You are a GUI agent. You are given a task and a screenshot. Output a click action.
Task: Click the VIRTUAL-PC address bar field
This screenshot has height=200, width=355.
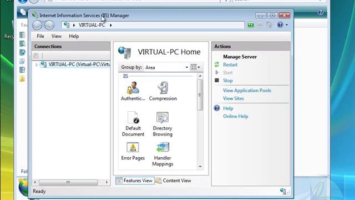pos(153,25)
